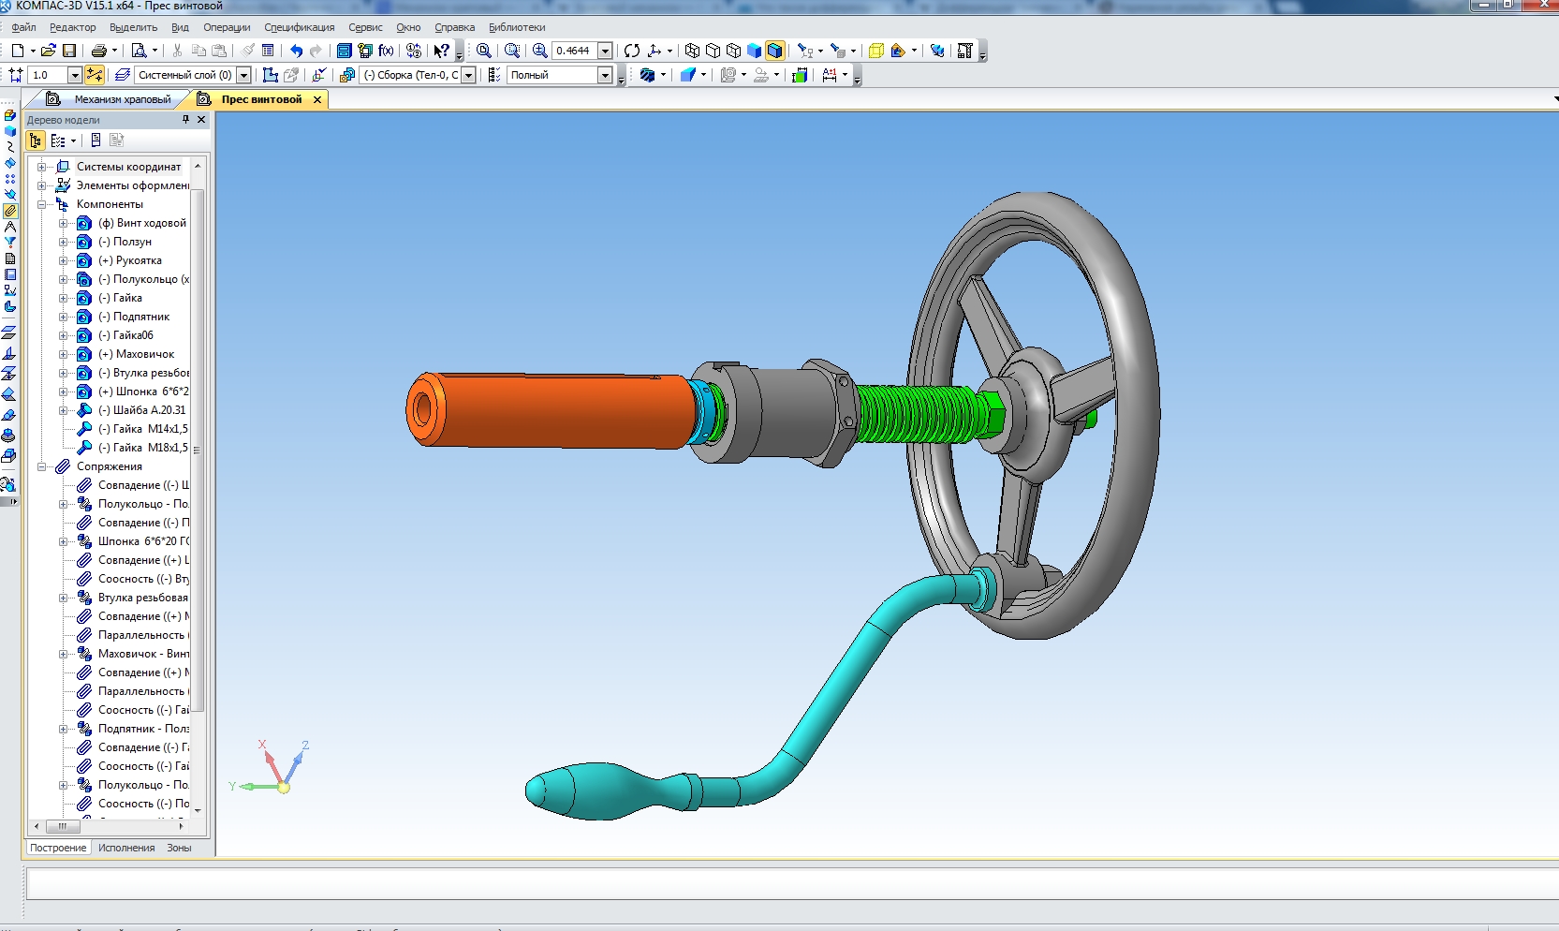Redo the last undone action
The image size is (1559, 931).
coord(316,51)
